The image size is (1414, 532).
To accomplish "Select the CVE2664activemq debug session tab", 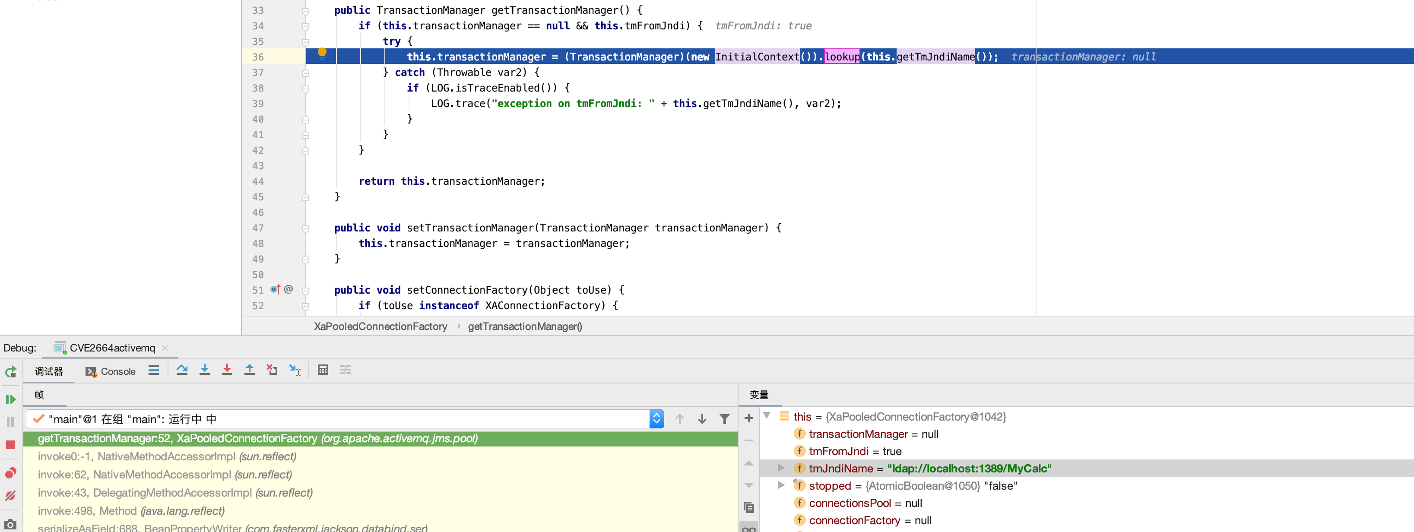I will 112,348.
